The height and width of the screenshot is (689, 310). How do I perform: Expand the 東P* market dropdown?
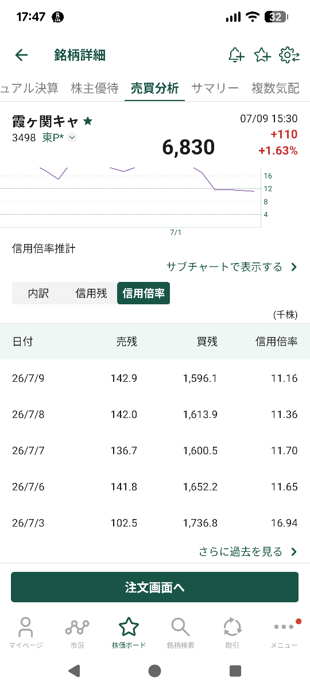pos(72,137)
